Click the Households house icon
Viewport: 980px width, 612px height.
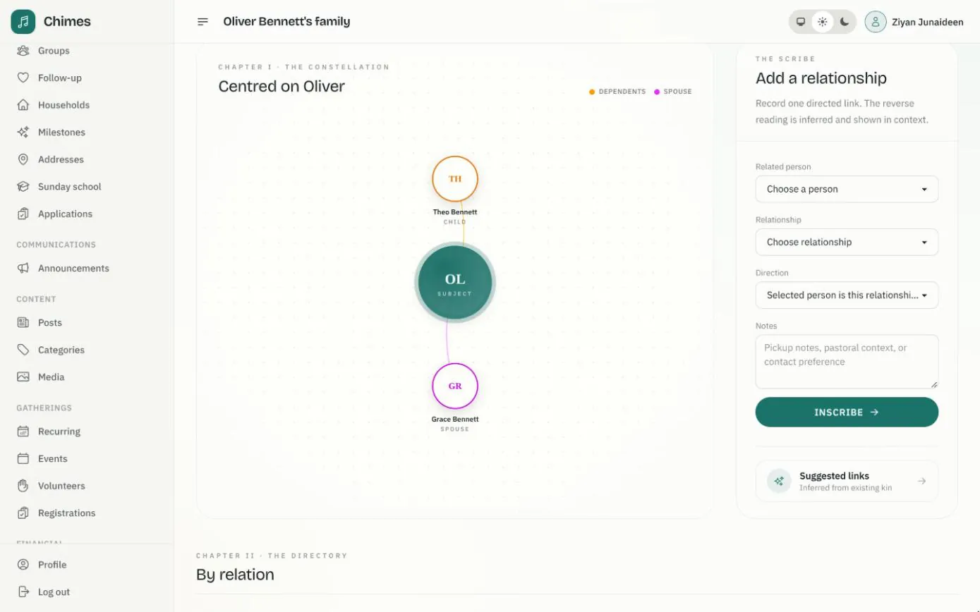[x=23, y=105]
